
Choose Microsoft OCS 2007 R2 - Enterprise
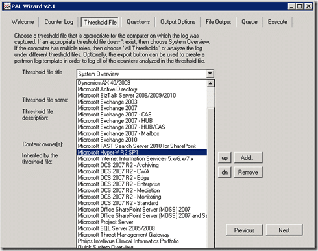coord(141,184)
